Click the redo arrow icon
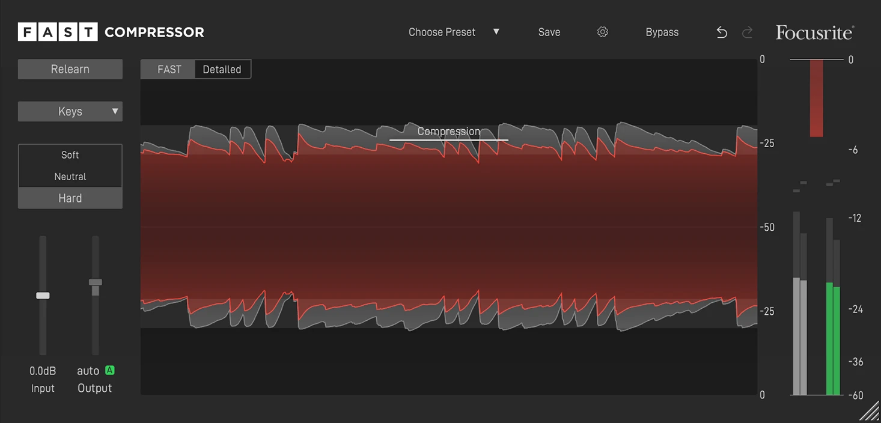This screenshot has height=423, width=881. point(748,32)
